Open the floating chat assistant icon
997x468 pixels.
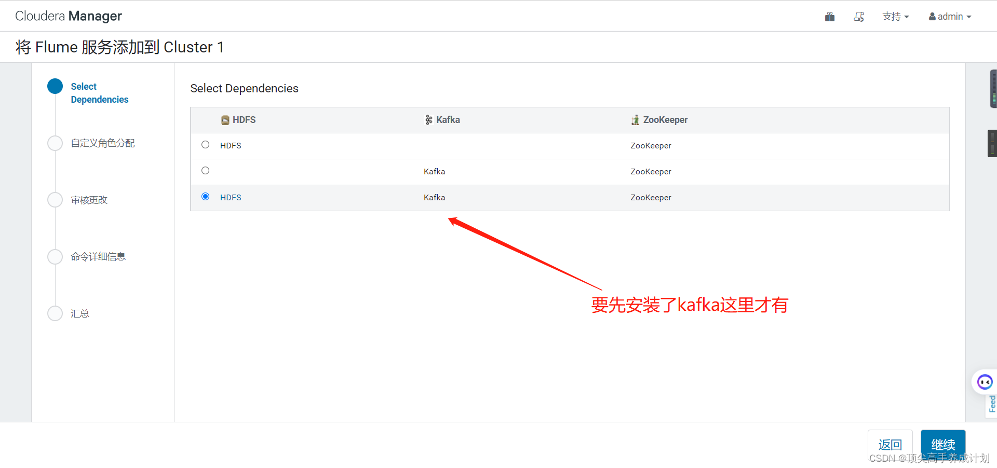pyautogui.click(x=985, y=382)
